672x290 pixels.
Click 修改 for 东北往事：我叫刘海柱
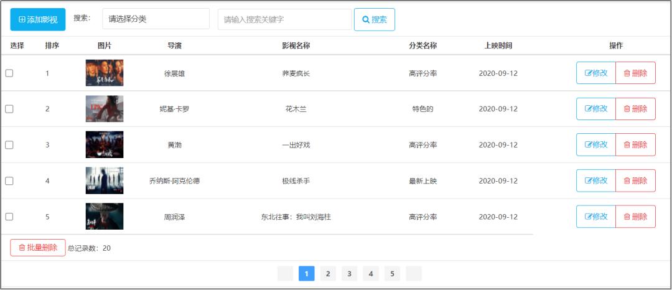pyautogui.click(x=595, y=217)
